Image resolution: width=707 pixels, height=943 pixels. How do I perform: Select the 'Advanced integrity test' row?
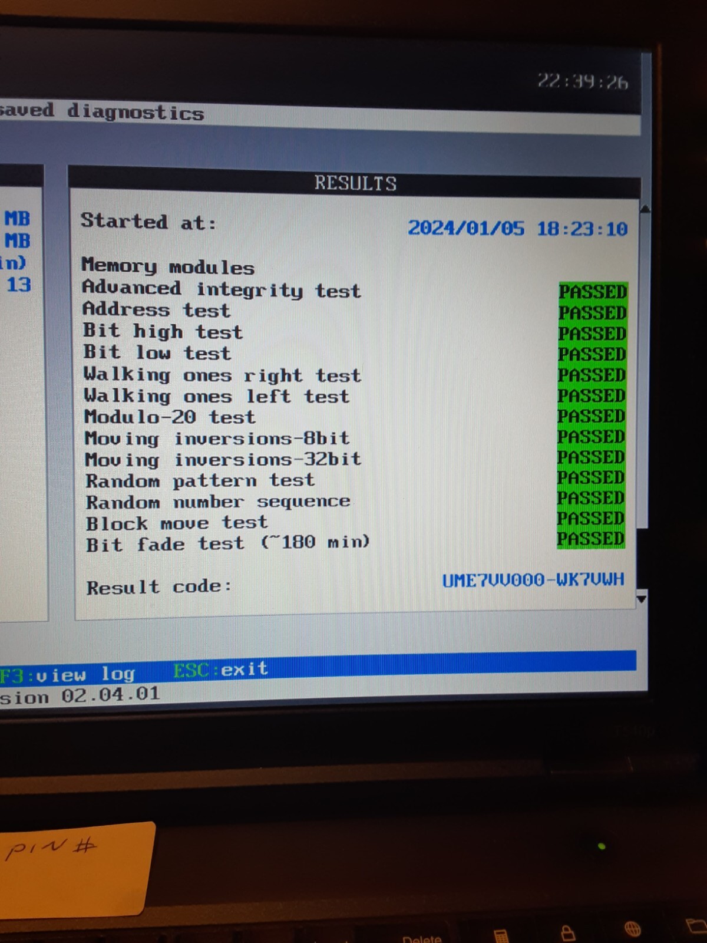point(354,289)
